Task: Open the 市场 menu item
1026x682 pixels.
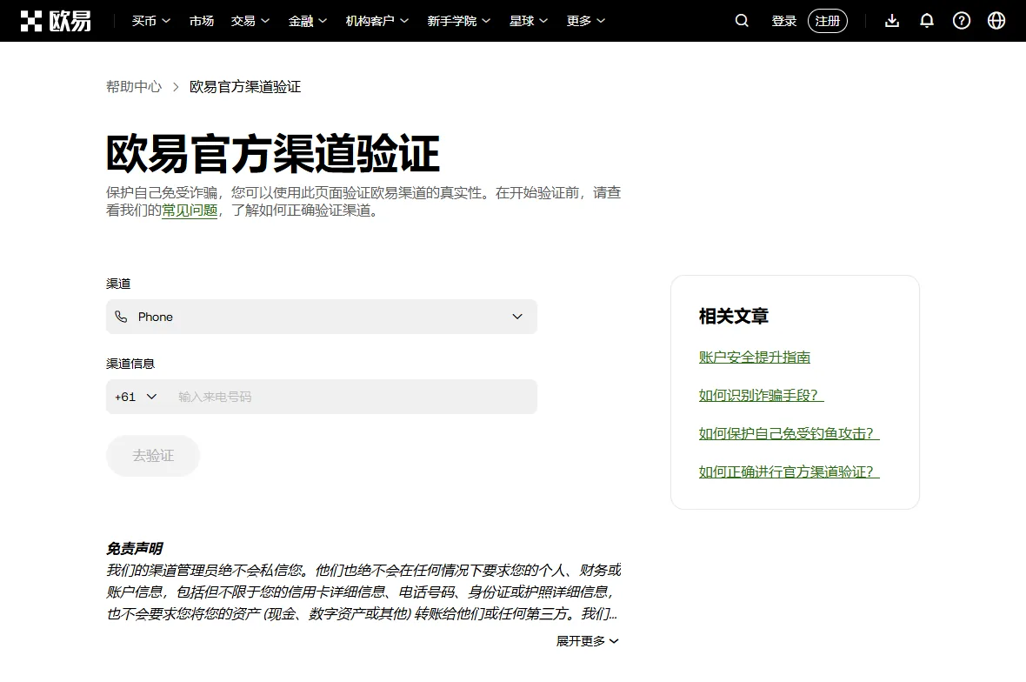Action: click(x=202, y=21)
